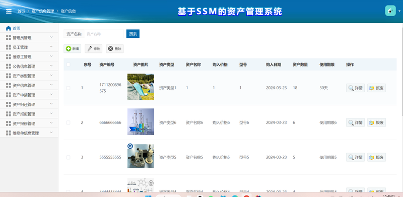Expand the 资产归还管理 chevron
The width and height of the screenshot is (403, 197).
pyautogui.click(x=51, y=104)
